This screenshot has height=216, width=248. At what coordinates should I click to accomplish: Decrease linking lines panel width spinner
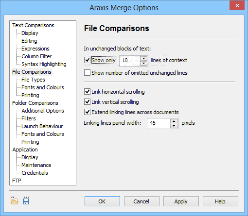(174, 126)
